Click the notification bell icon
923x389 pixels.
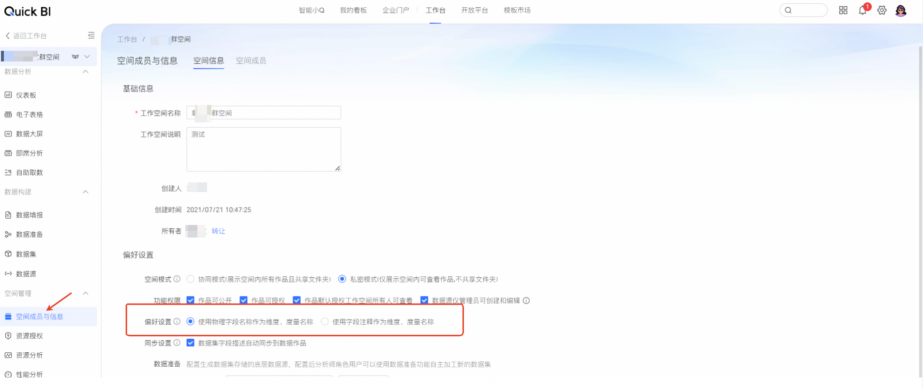(x=863, y=11)
